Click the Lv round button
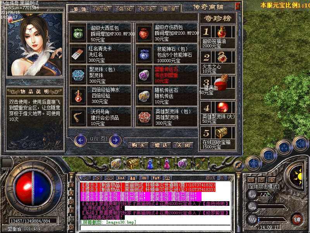This screenshot has height=233, width=310. pyautogui.click(x=253, y=195)
